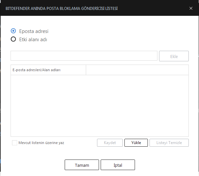Click the "Eposta adresi" label text

34,31
